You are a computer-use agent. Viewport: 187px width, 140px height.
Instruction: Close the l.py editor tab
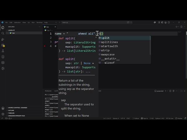tap(55, 27)
